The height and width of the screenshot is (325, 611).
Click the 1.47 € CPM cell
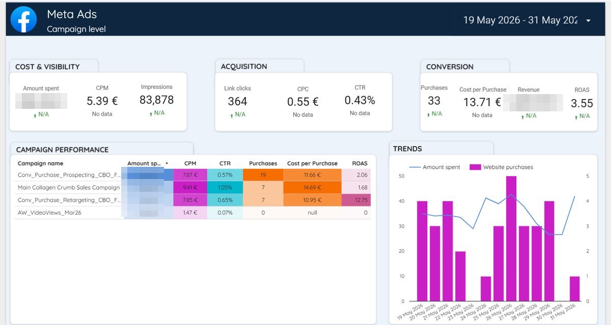click(190, 213)
